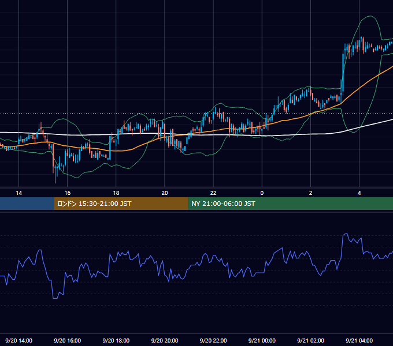This screenshot has height=346, width=393.
Task: Click the ロンドン 15:30-21:00 JST session bar
Action: coord(121,204)
